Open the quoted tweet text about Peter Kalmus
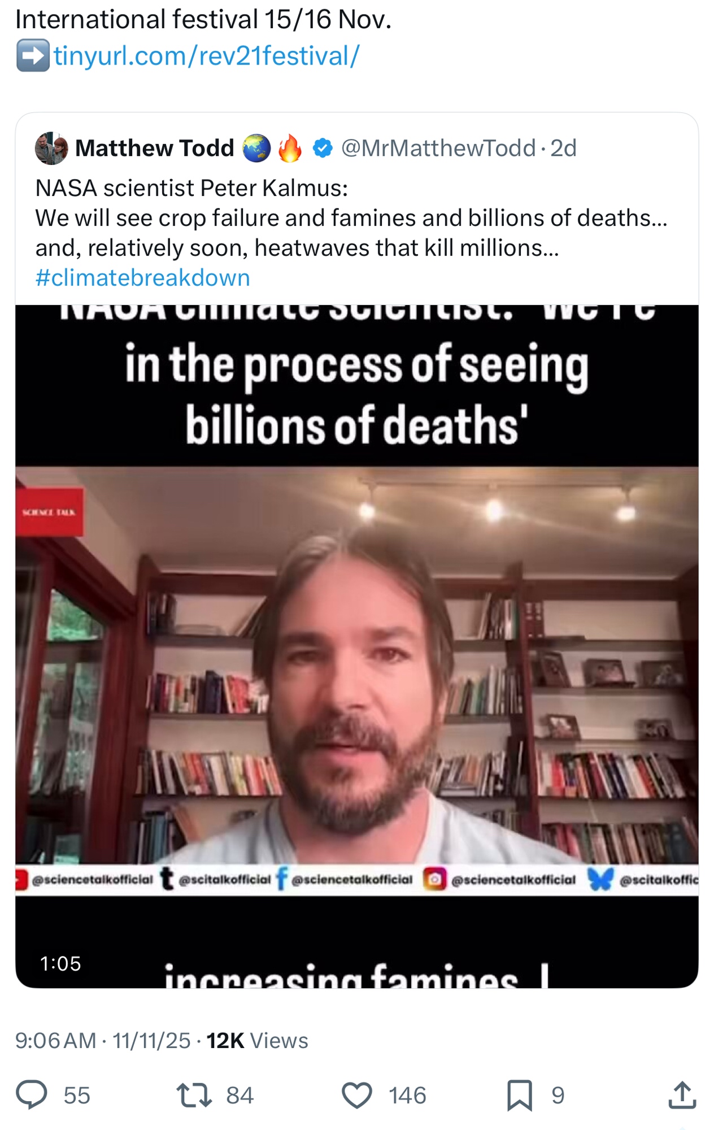The image size is (714, 1130). point(351,218)
